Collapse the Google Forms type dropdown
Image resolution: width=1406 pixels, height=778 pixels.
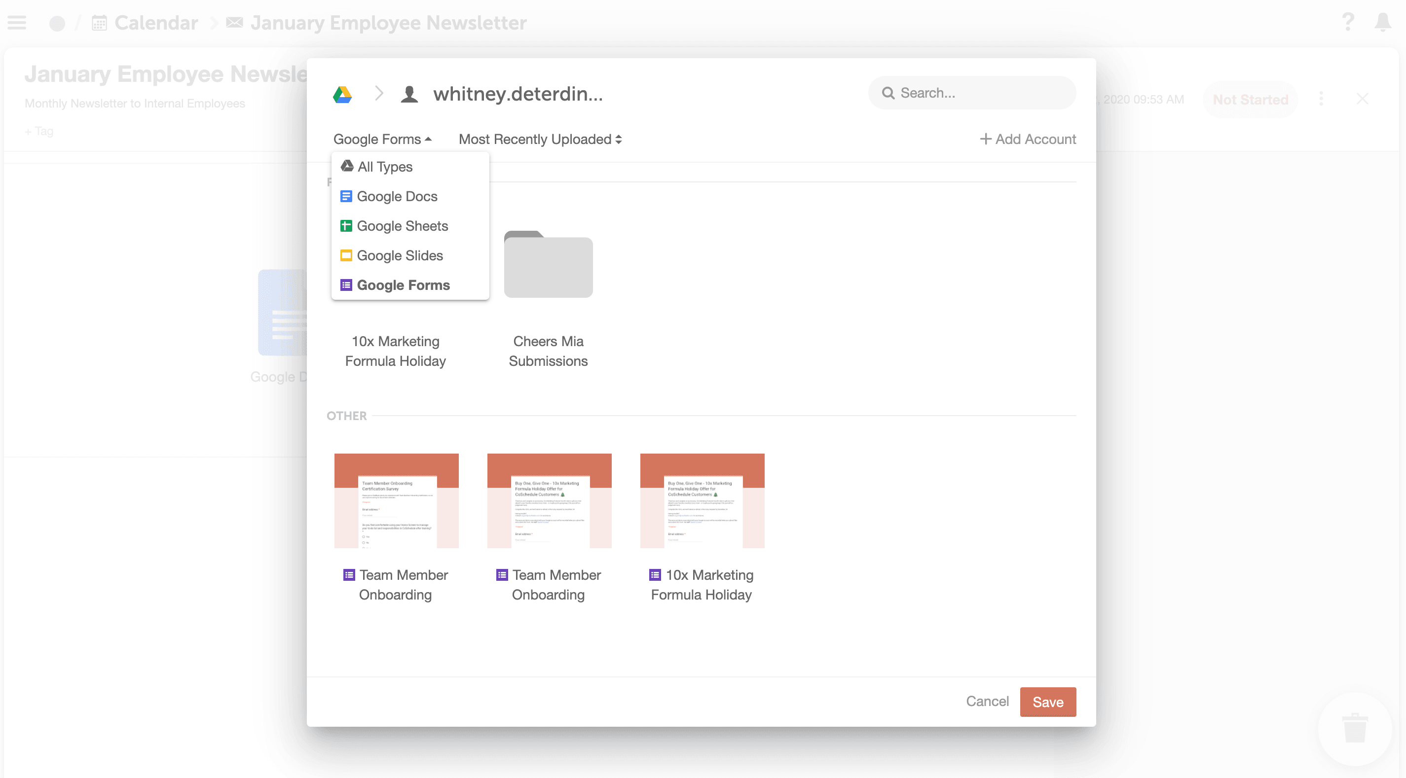point(382,139)
